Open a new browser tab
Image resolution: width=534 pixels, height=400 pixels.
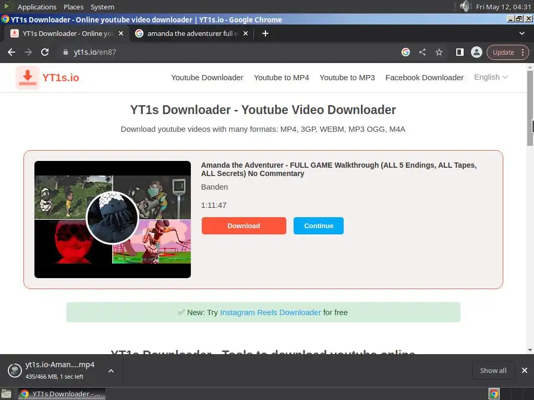[265, 33]
